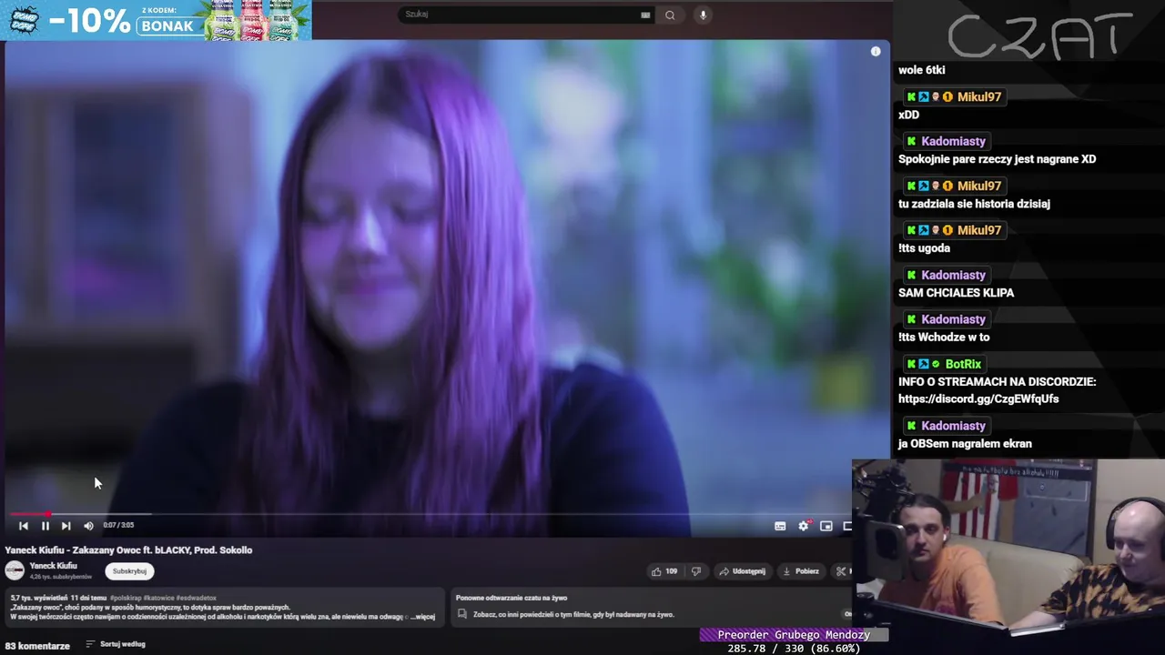Screen dimensions: 1165x655
Task: Open the Discord link in BotRix message
Action: pyautogui.click(x=978, y=398)
